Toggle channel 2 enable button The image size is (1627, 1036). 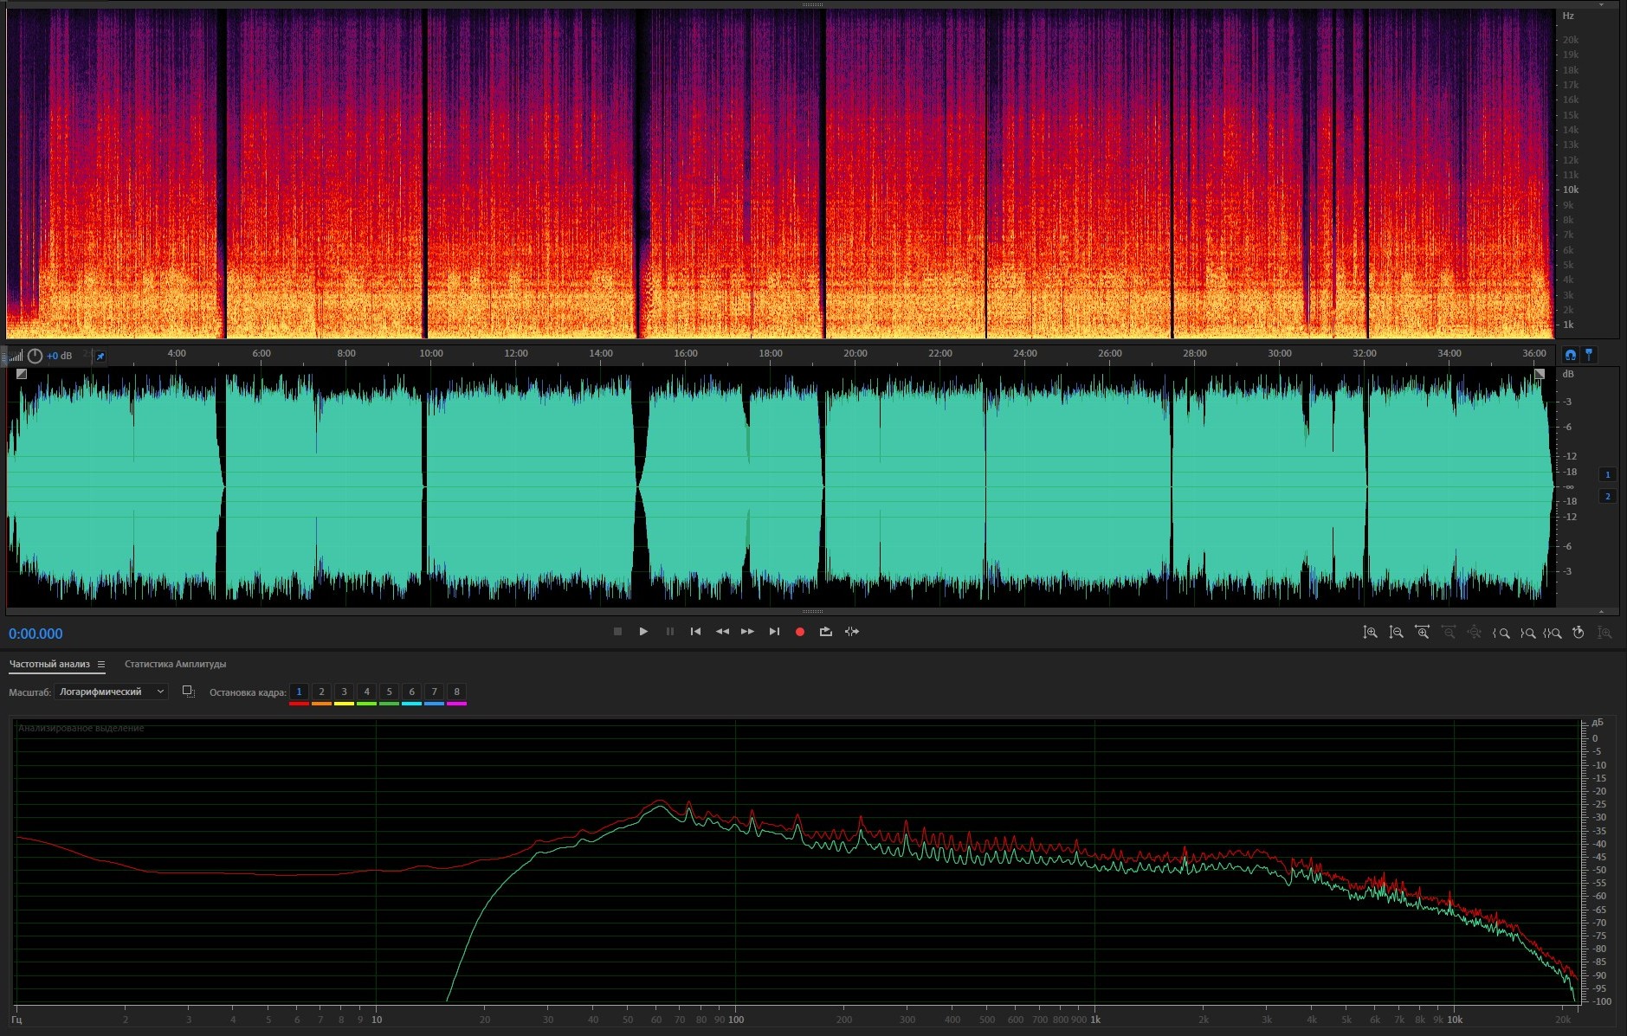1608,496
